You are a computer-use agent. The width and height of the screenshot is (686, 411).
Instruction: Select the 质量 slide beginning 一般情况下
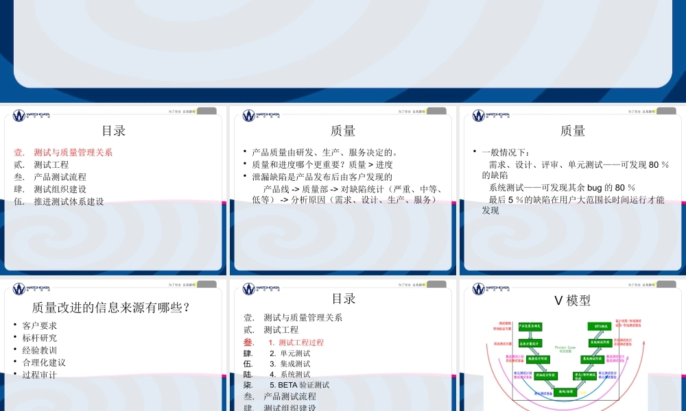click(x=573, y=190)
